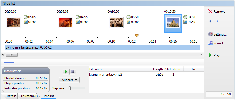Screen dimensions: 235x100
Task: Click the red X Remove icon
Action: tap(210, 12)
